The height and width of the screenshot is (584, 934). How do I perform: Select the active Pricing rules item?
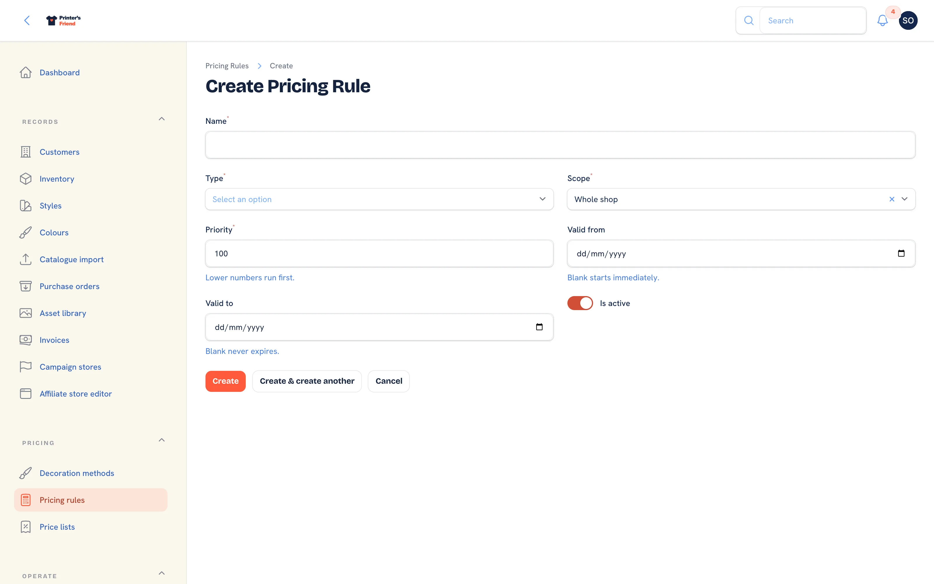tap(91, 500)
